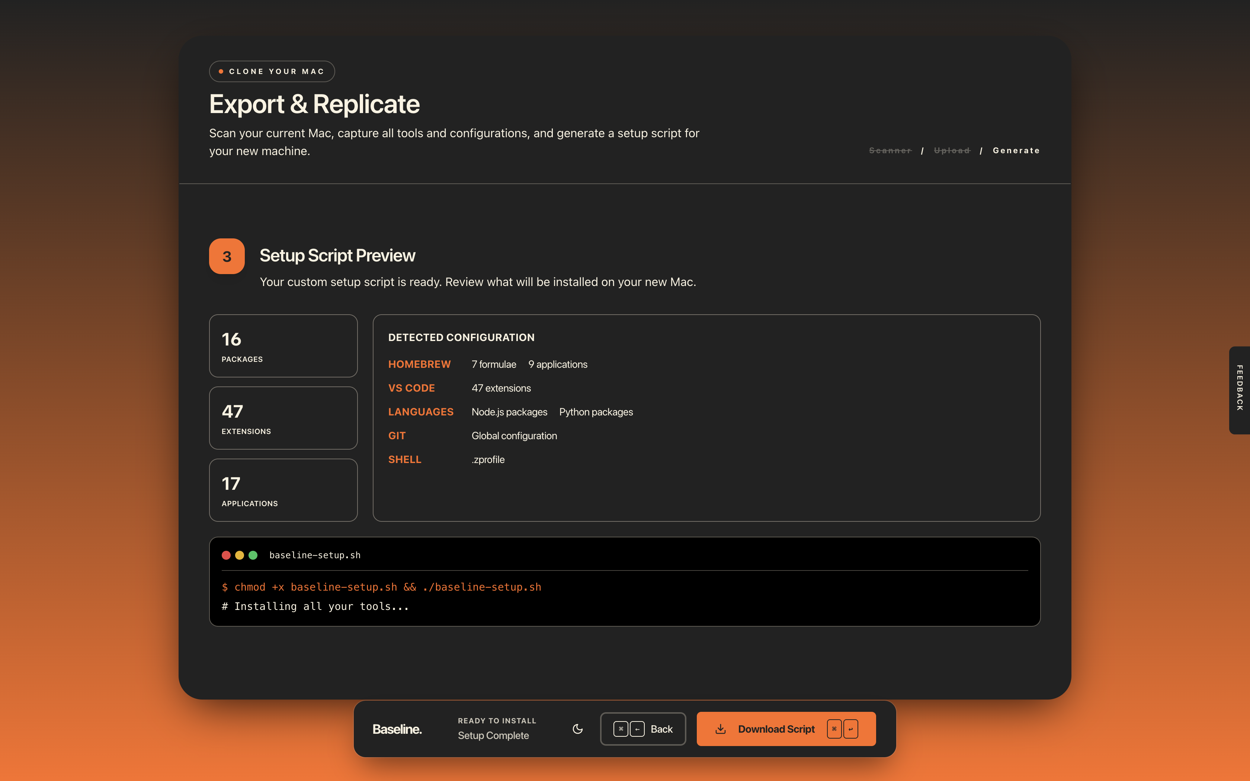
Task: Click the 17 Applications card
Action: 283,490
